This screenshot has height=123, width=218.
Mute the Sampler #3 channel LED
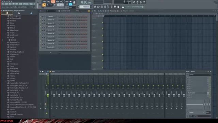[x=41, y=23]
